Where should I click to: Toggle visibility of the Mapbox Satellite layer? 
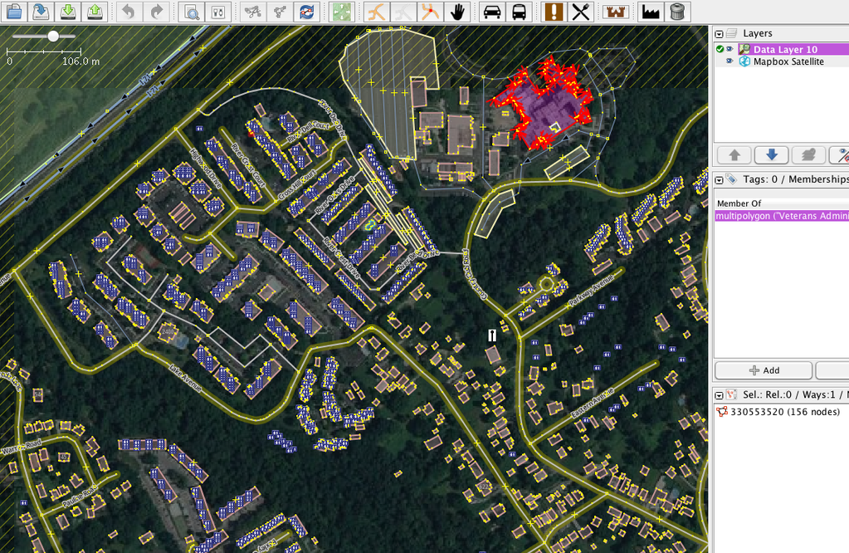click(729, 61)
